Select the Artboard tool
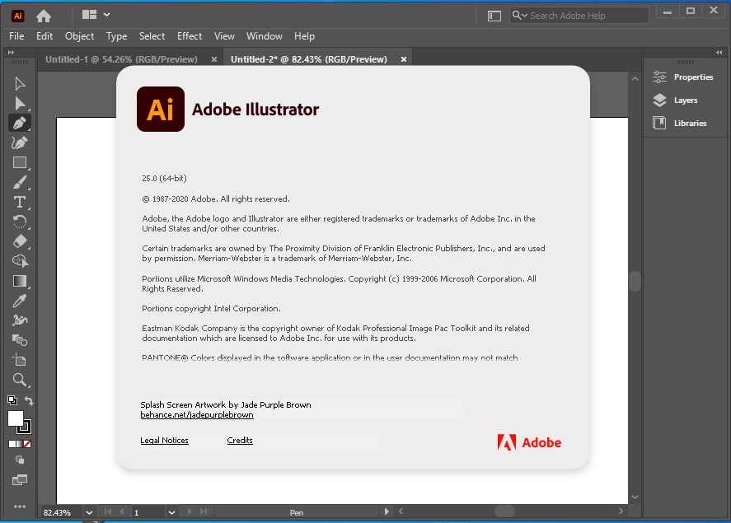 (x=20, y=360)
